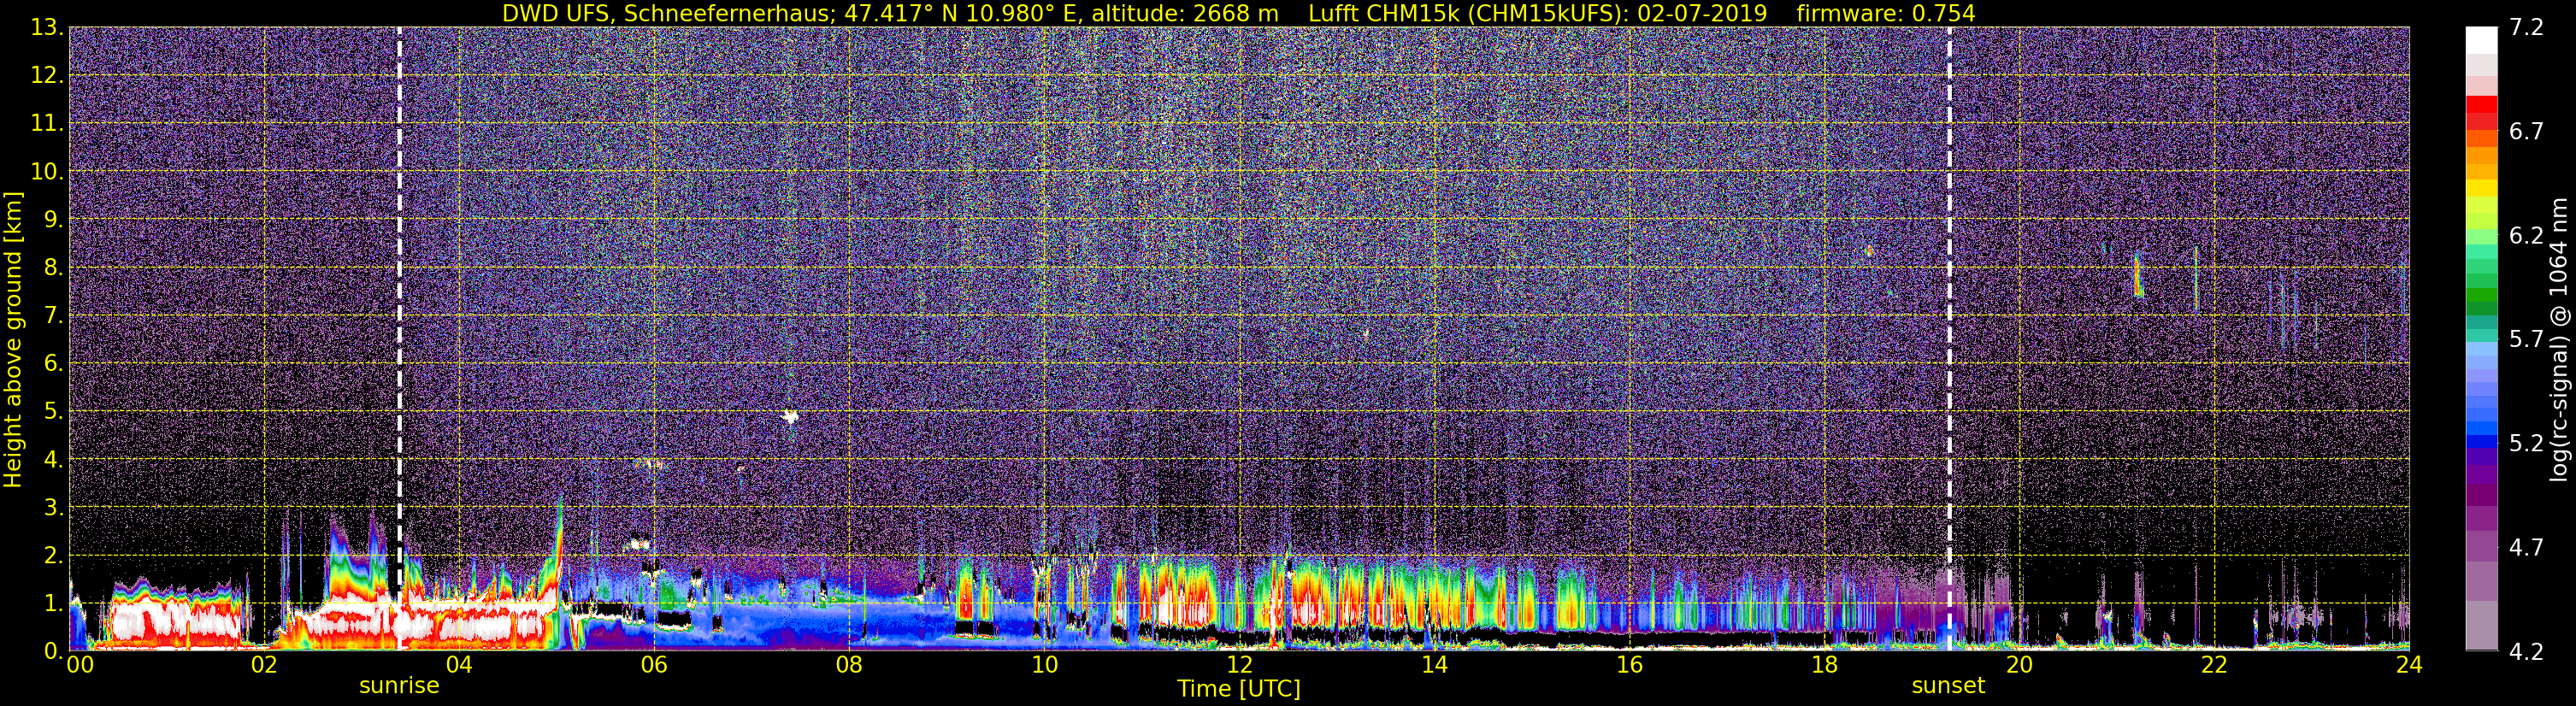Image resolution: width=2576 pixels, height=706 pixels.
Task: Click the colorbar value '5.2'
Action: tap(2526, 444)
